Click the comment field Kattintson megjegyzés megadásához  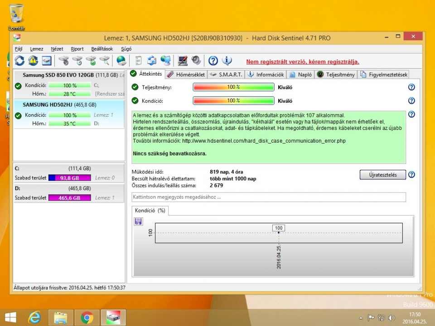[x=269, y=197]
